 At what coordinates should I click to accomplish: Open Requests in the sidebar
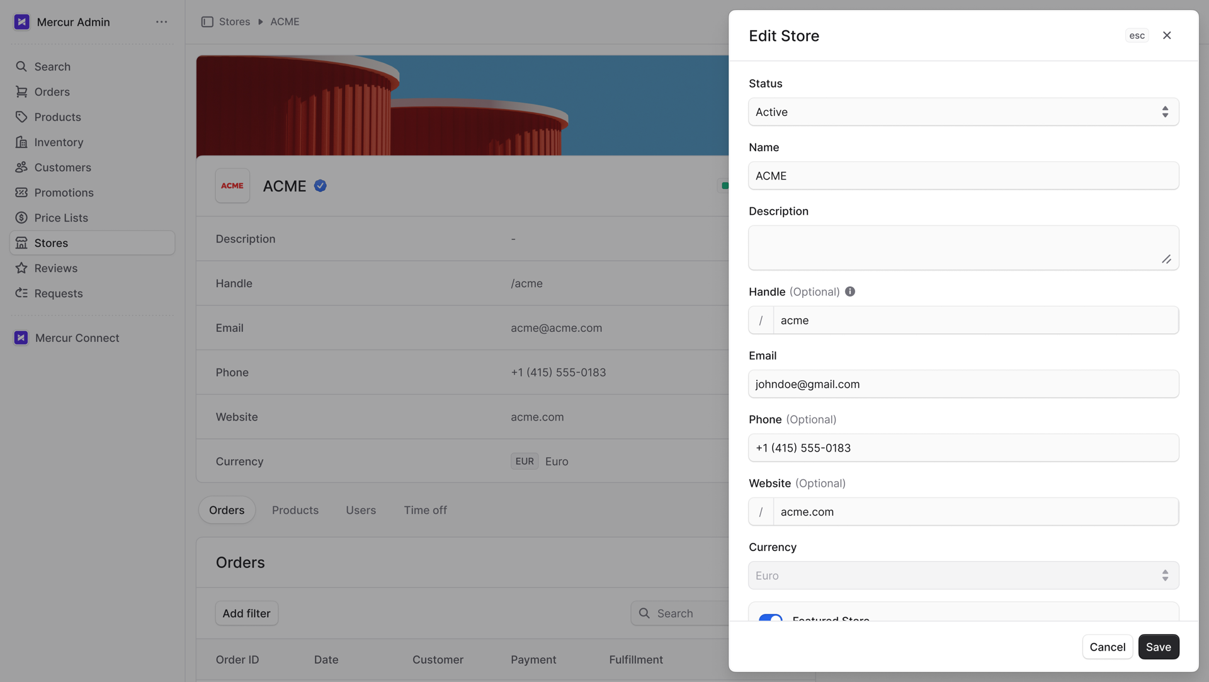tap(93, 293)
